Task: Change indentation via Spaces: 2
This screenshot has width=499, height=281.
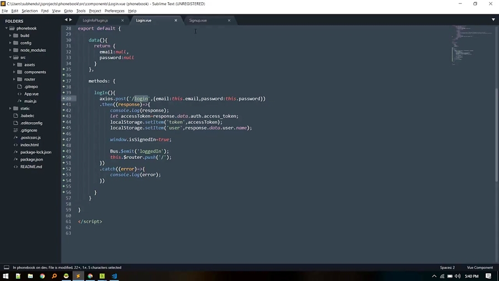Action: (447, 268)
